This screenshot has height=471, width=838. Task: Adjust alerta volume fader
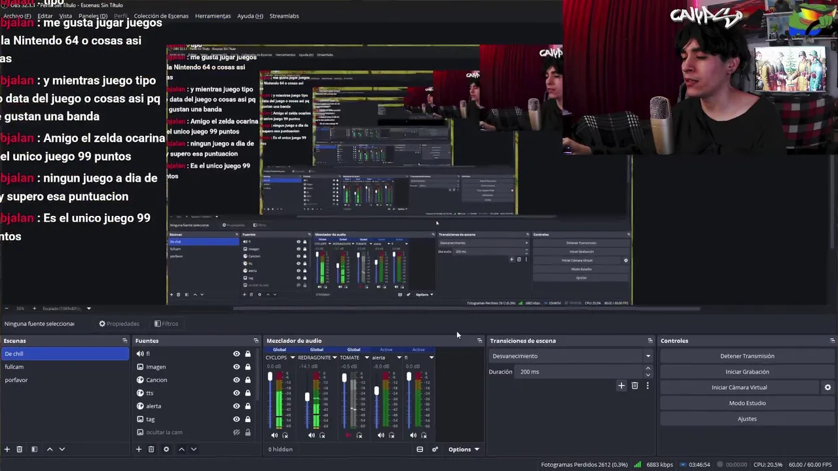click(x=376, y=391)
